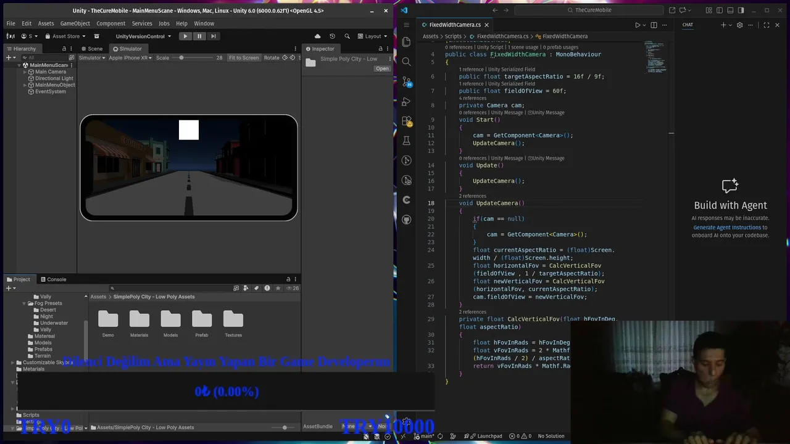Viewport: 790px width, 444px height.
Task: Switch to the Scene tab
Action: click(x=91, y=49)
